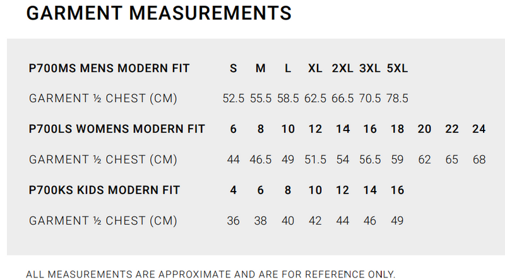Click the Garment Measurements heading
The height and width of the screenshot is (280, 505).
click(x=158, y=13)
